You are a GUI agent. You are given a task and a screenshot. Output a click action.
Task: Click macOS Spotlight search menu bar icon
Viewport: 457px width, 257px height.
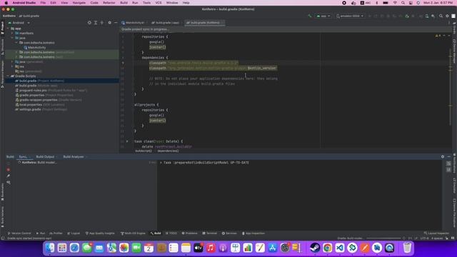403,3
